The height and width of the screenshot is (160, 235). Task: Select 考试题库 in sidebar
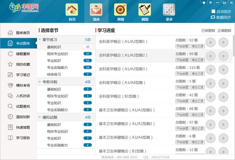18,43
